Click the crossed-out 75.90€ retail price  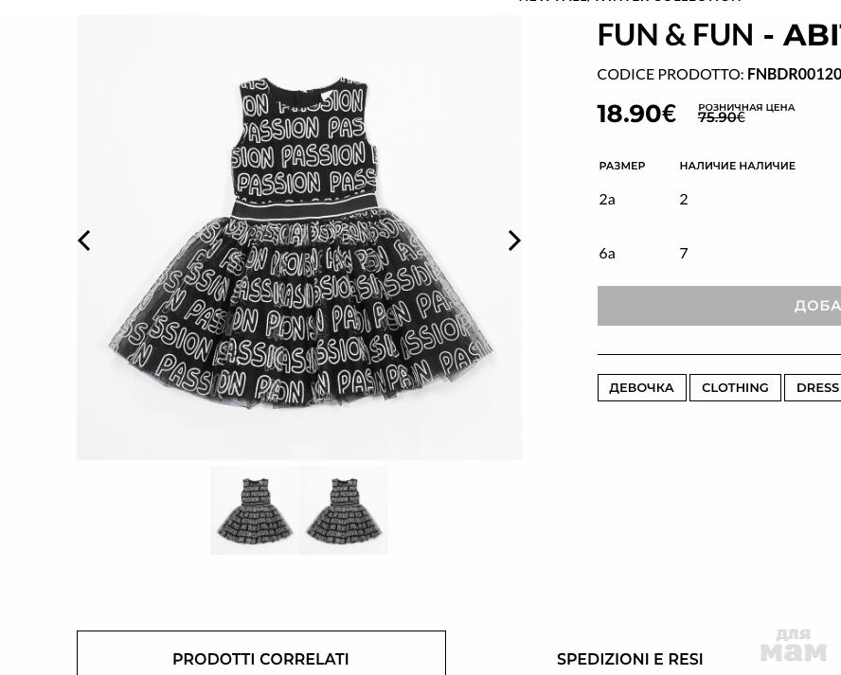(x=722, y=117)
